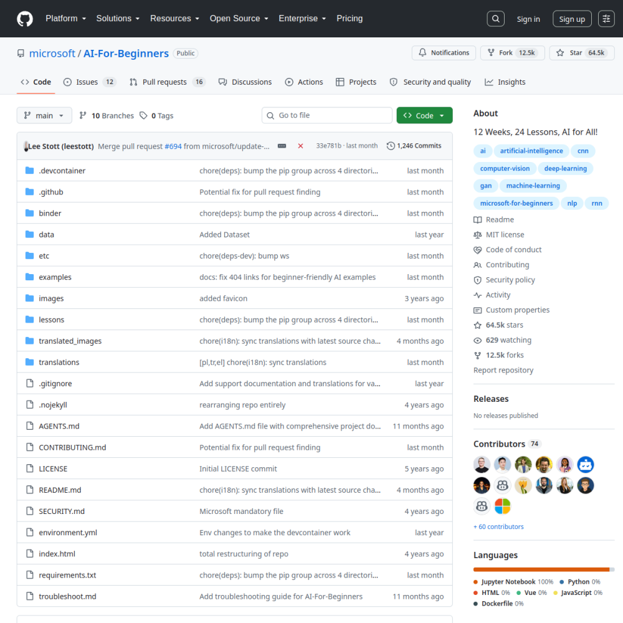Open pull request #694 link
Viewport: 623px width, 623px height.
click(x=173, y=146)
